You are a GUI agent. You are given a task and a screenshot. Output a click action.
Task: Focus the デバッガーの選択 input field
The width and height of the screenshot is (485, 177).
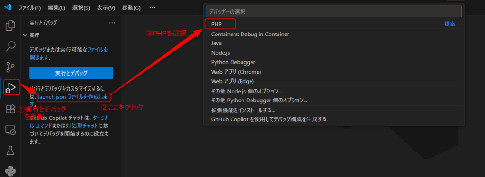click(x=334, y=12)
